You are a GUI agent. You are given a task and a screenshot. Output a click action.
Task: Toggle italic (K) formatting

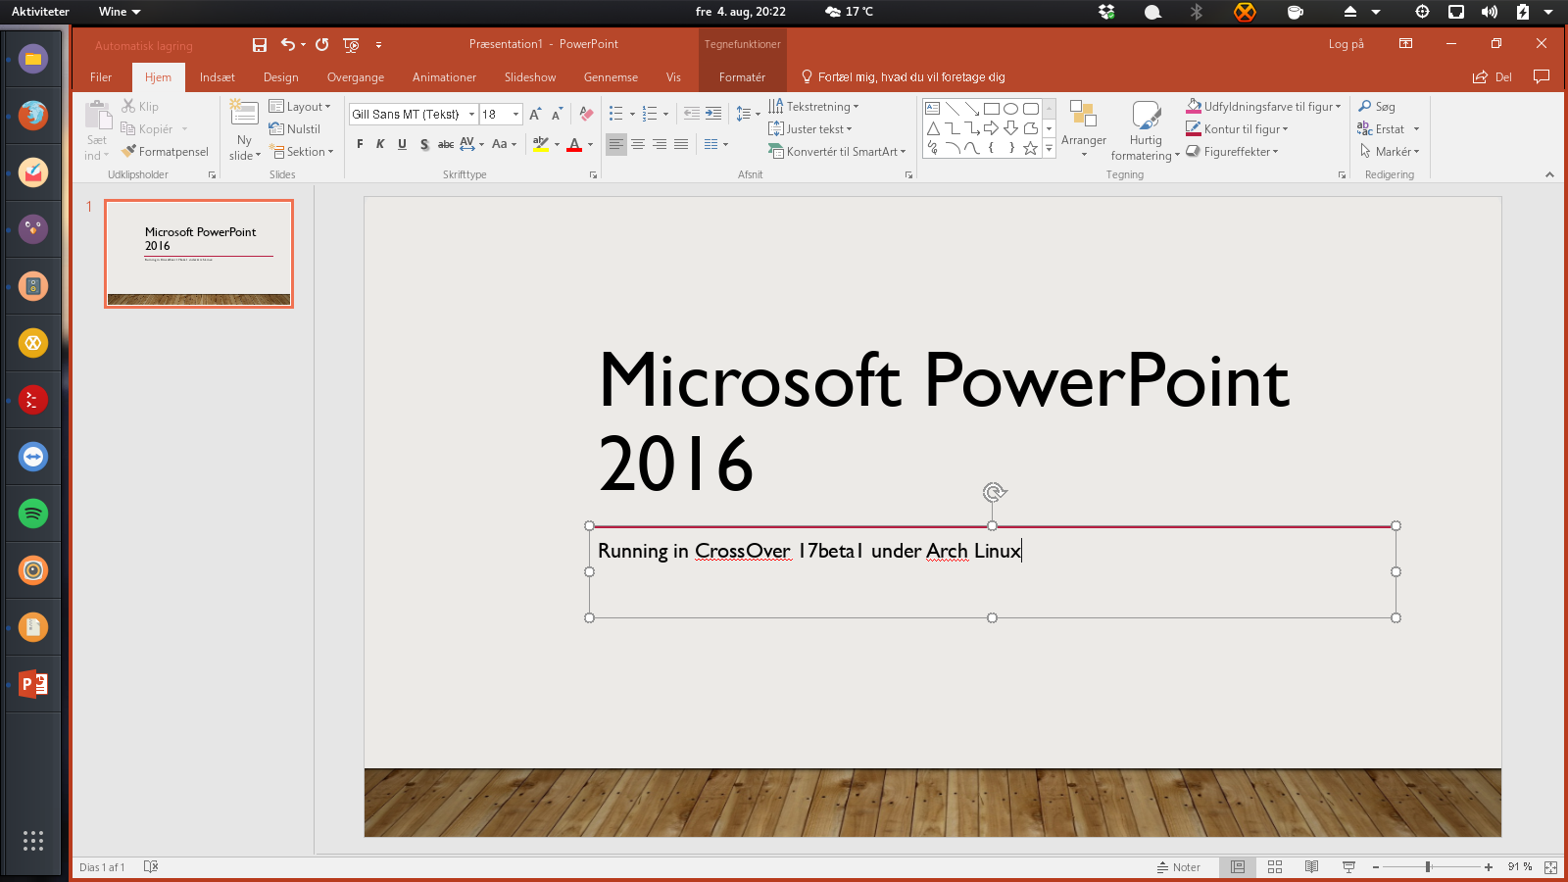[x=380, y=144]
